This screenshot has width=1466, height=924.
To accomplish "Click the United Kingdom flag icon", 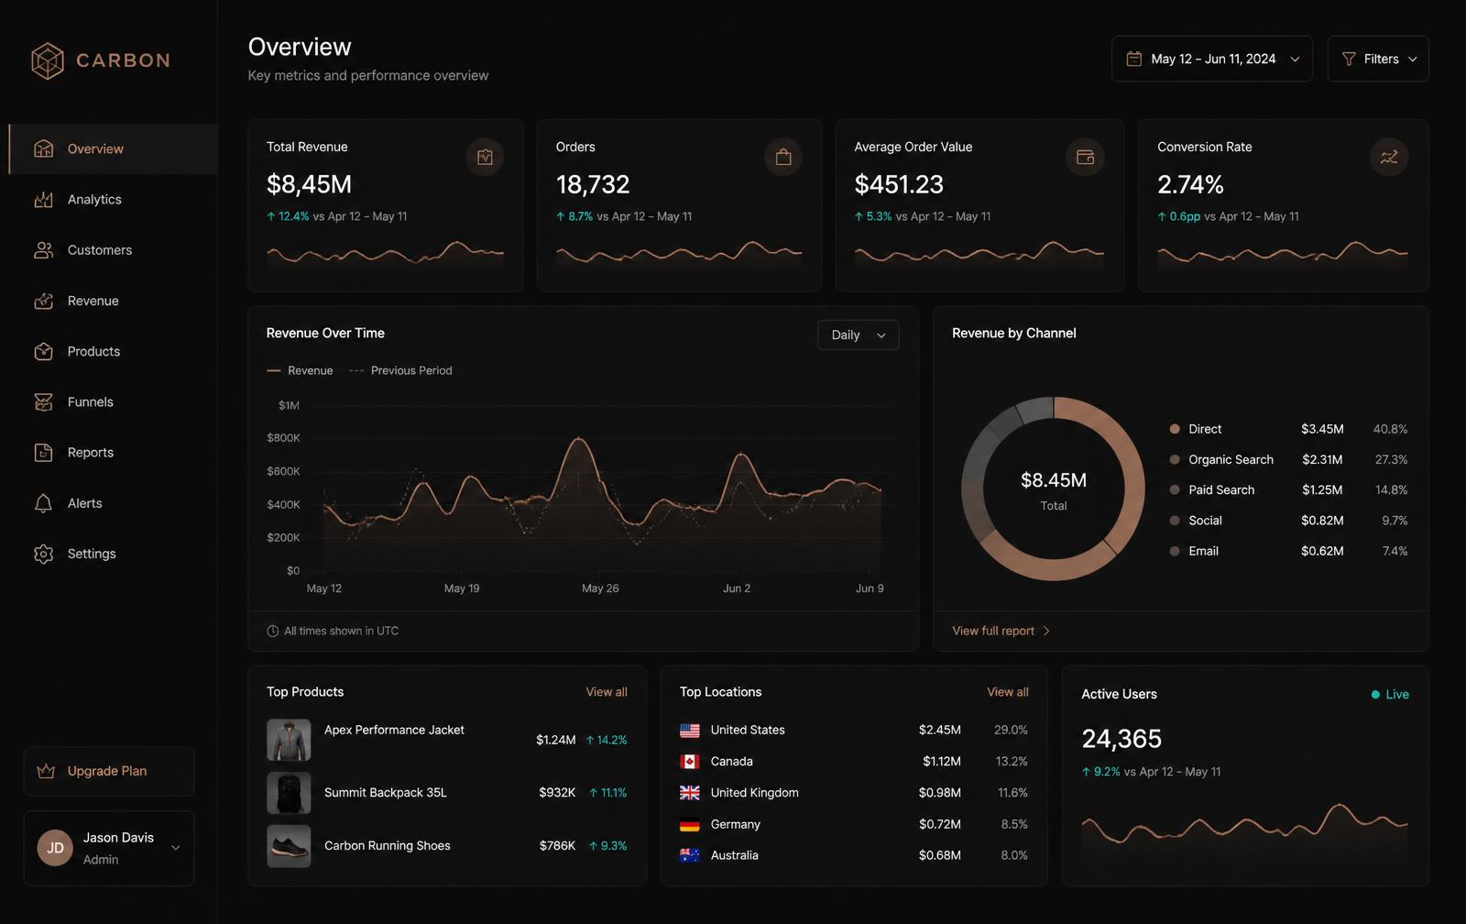I will pos(690,793).
